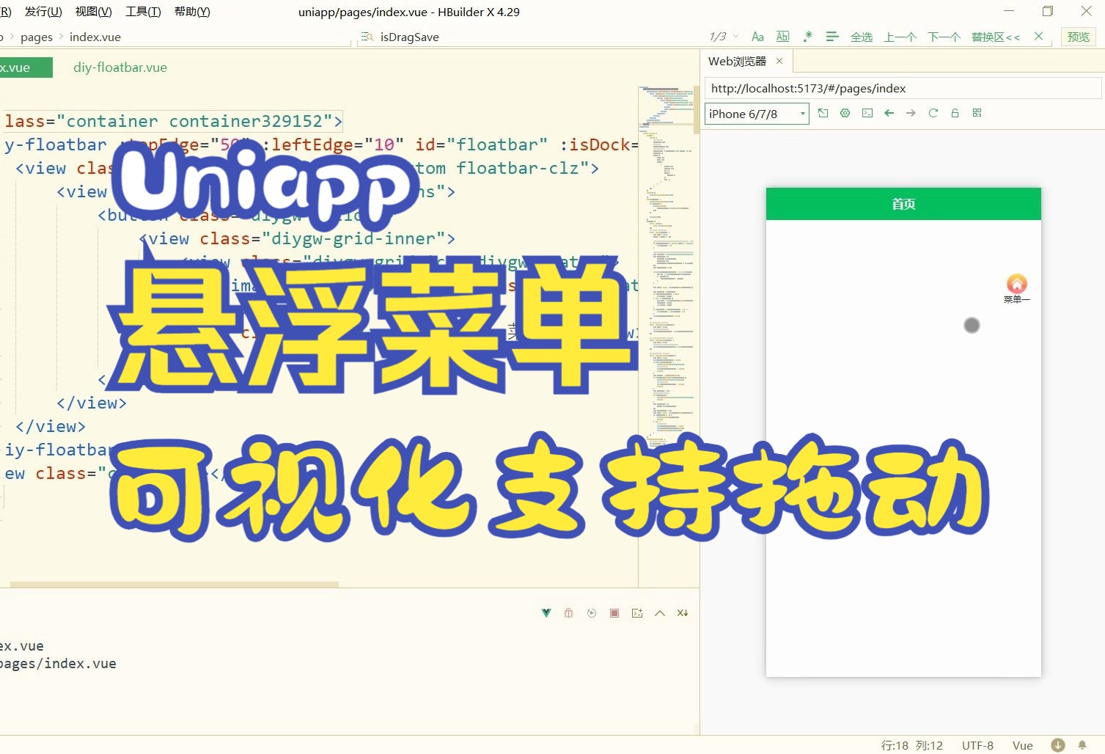The height and width of the screenshot is (754, 1105).
Task: Open a new terminal from console toolbar
Action: pos(637,612)
